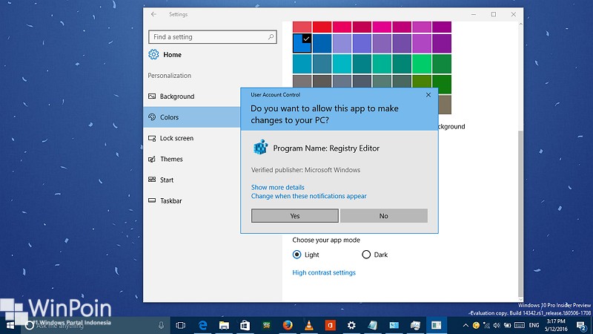This screenshot has height=334, width=593.
Task: Click the Home gear icon in Settings
Action: pos(153,54)
